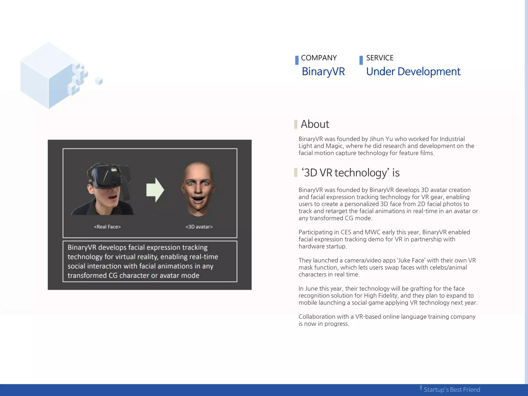Screen dimensions: 528x396
Task: Select the About heading
Action: (x=315, y=124)
